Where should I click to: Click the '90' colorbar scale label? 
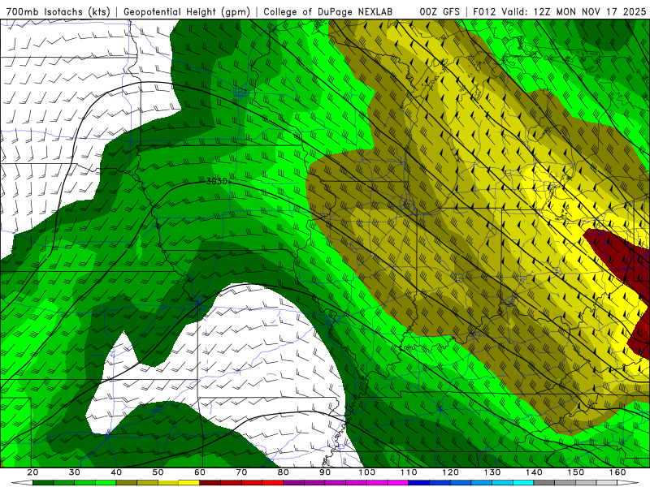tap(326, 472)
